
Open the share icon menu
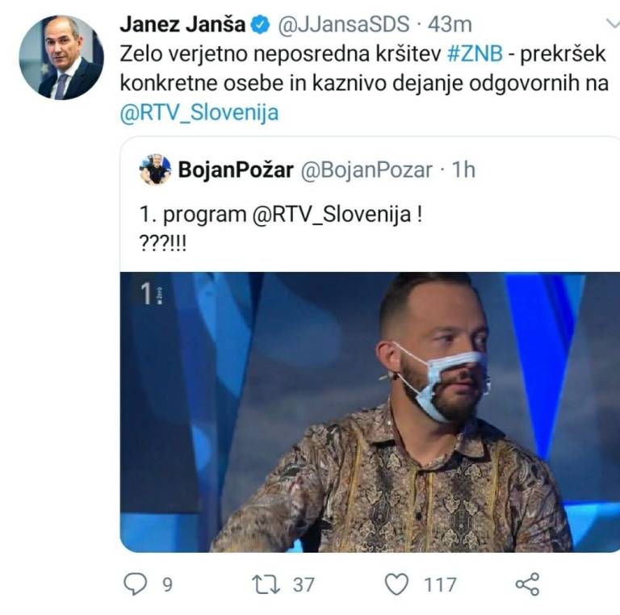[527, 584]
